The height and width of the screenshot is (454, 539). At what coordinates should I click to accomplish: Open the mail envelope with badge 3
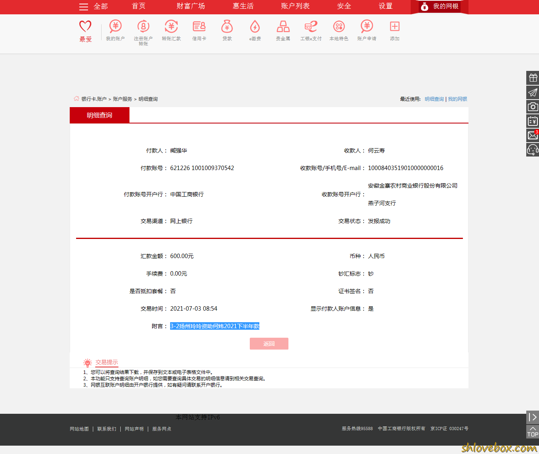pos(533,135)
